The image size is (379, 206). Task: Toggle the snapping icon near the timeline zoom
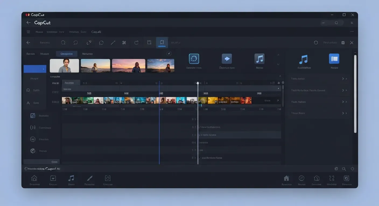(x=279, y=83)
